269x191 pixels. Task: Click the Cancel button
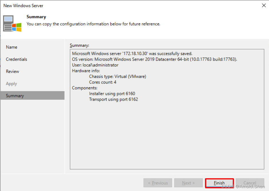tap(250, 183)
